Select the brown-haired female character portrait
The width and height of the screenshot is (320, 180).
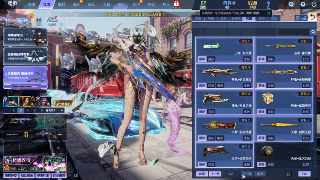[27, 102]
